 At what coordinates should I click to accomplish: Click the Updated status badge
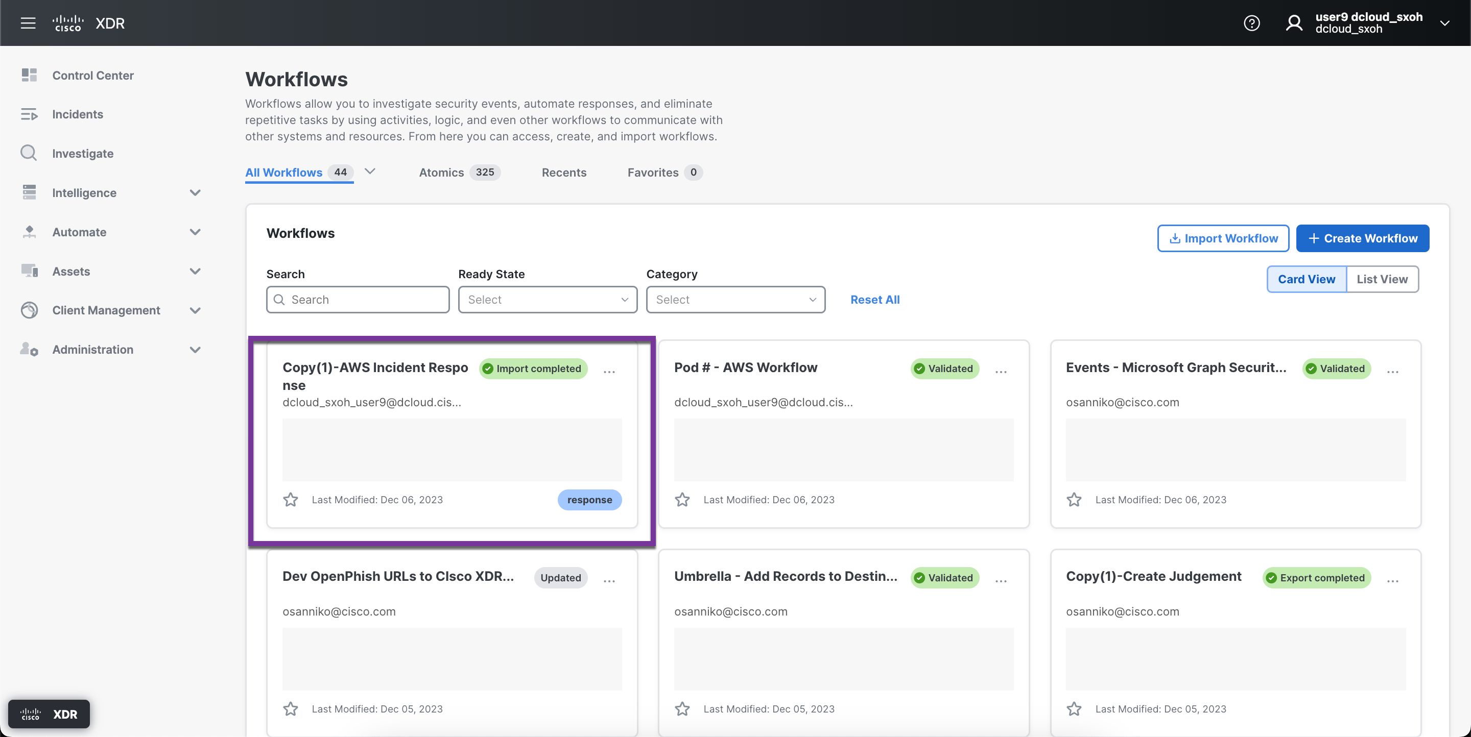561,578
